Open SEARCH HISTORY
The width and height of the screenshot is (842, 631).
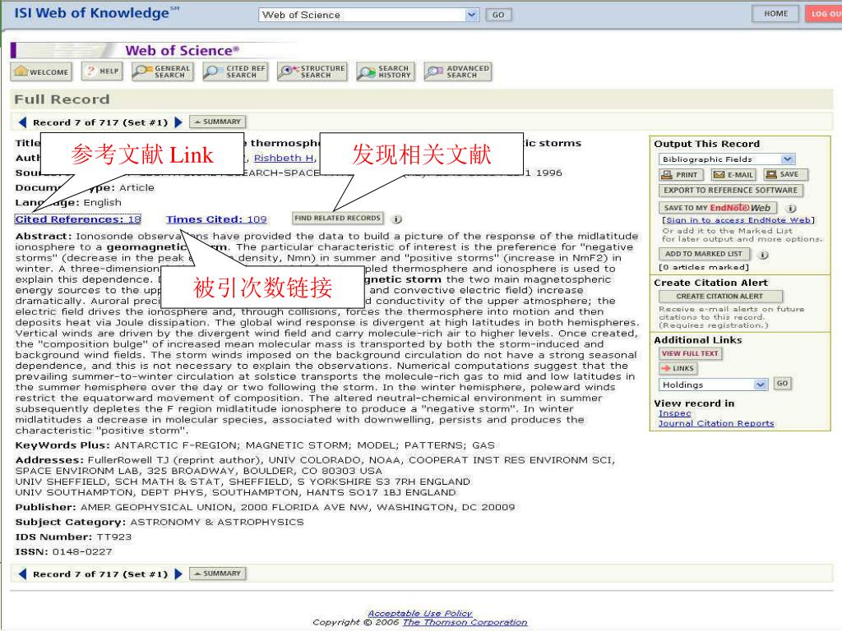(385, 72)
